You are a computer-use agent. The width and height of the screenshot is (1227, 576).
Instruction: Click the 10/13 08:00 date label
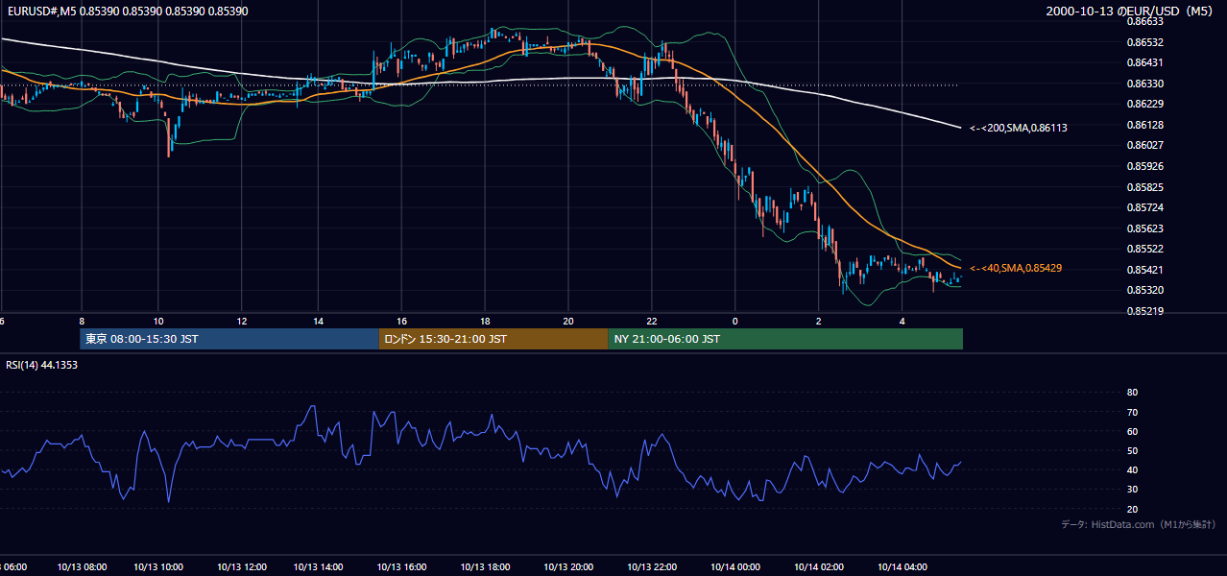click(83, 567)
